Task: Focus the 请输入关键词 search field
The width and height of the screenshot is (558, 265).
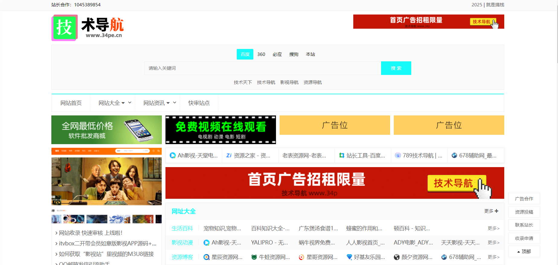Action: (263, 68)
